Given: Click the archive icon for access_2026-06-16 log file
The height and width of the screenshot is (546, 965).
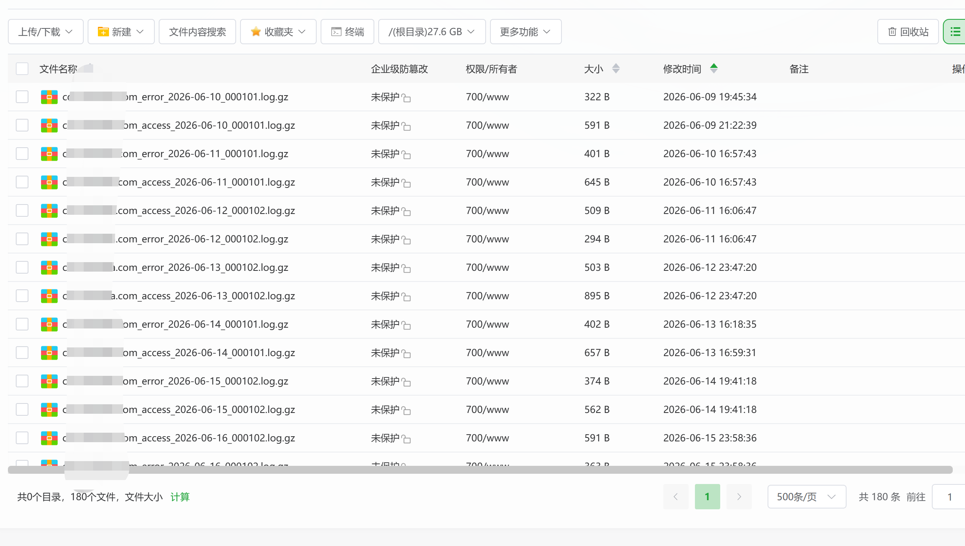Looking at the screenshot, I should (49, 438).
